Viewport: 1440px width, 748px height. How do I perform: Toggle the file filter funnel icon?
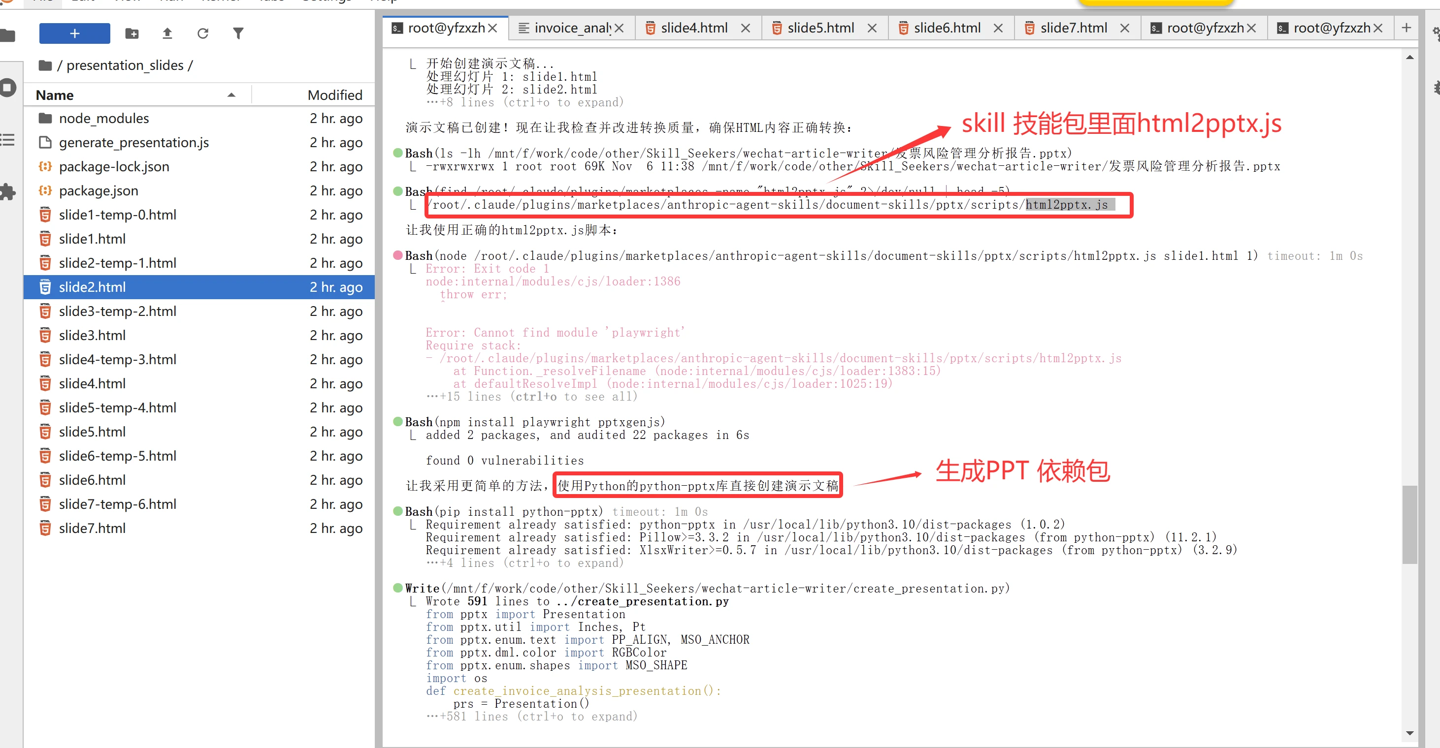(238, 33)
